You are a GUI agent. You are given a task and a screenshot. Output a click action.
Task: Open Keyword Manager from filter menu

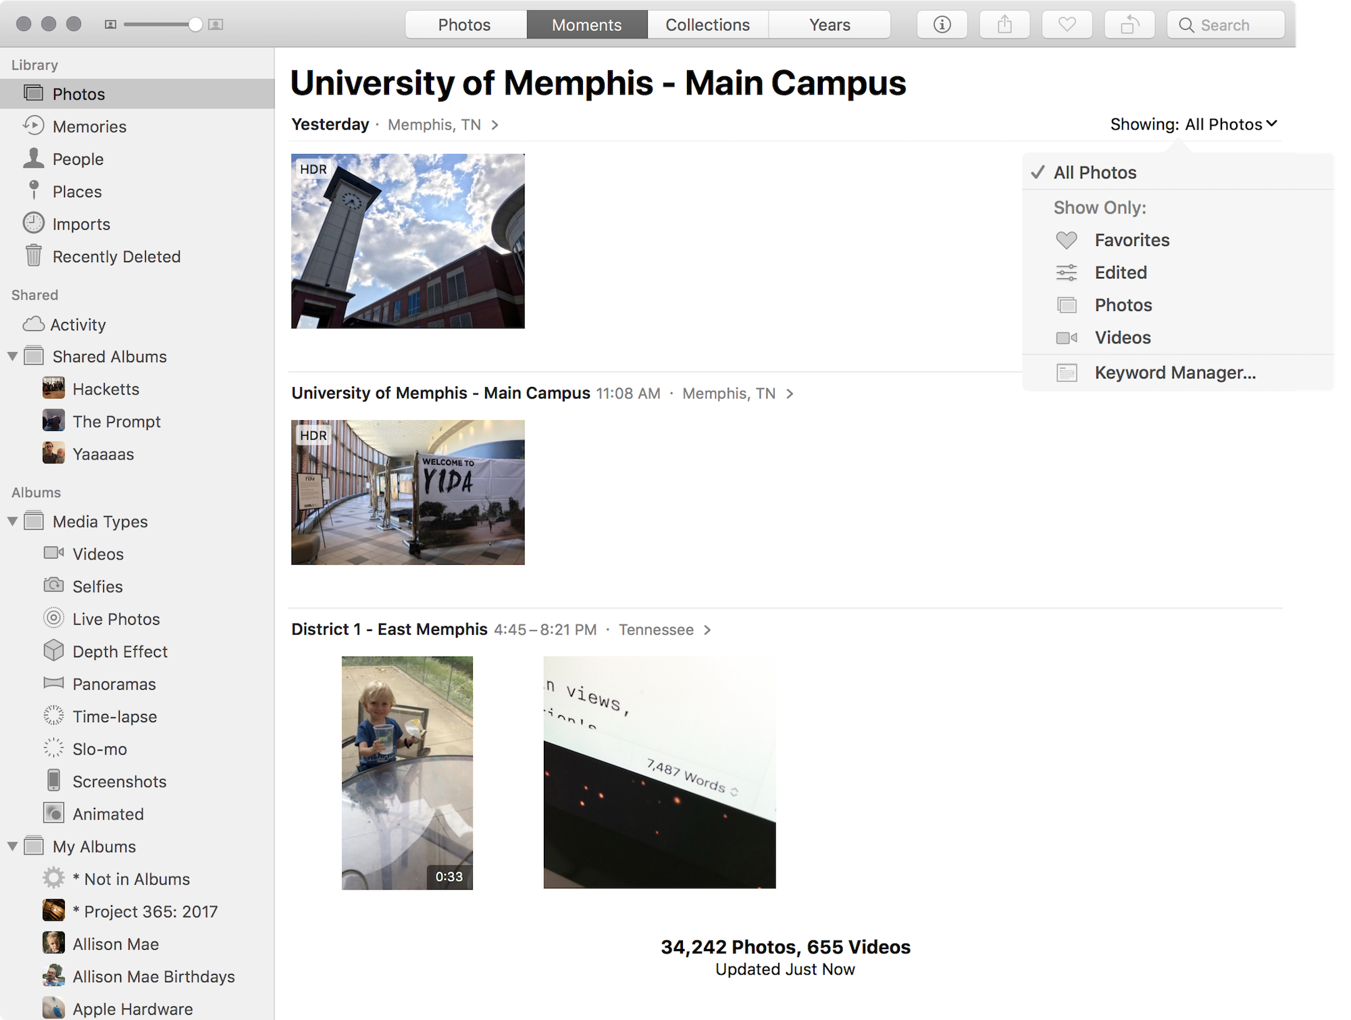1178,372
